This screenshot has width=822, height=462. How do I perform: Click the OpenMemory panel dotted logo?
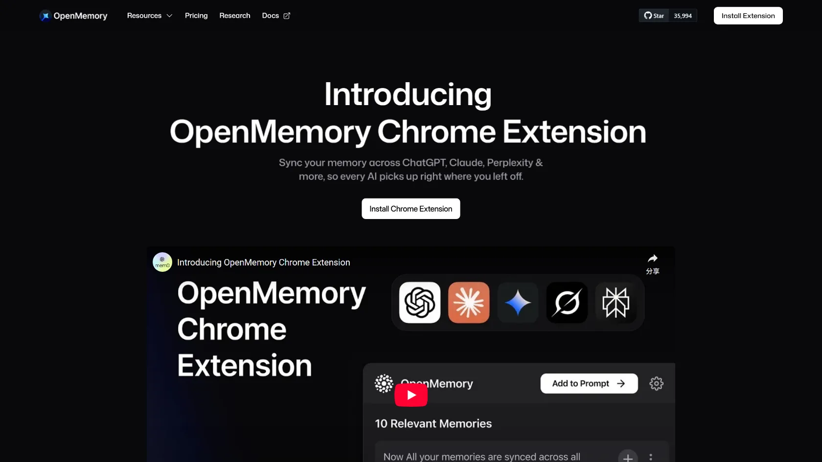[384, 384]
